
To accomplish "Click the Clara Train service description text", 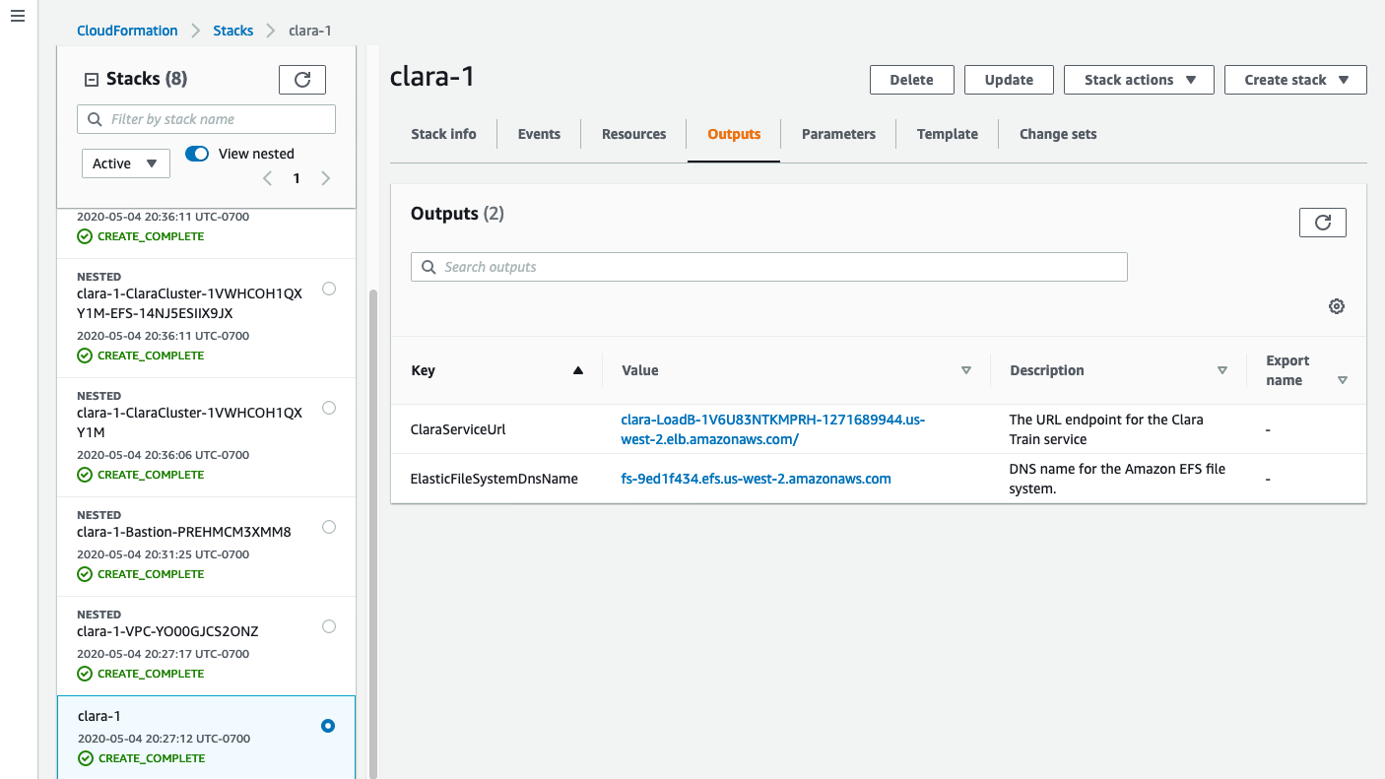I will pos(1106,429).
